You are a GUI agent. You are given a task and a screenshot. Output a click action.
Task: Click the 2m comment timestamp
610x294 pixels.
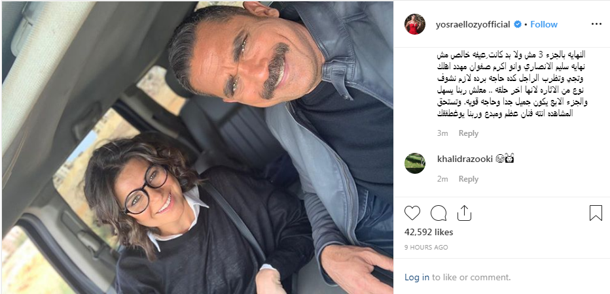(x=442, y=179)
